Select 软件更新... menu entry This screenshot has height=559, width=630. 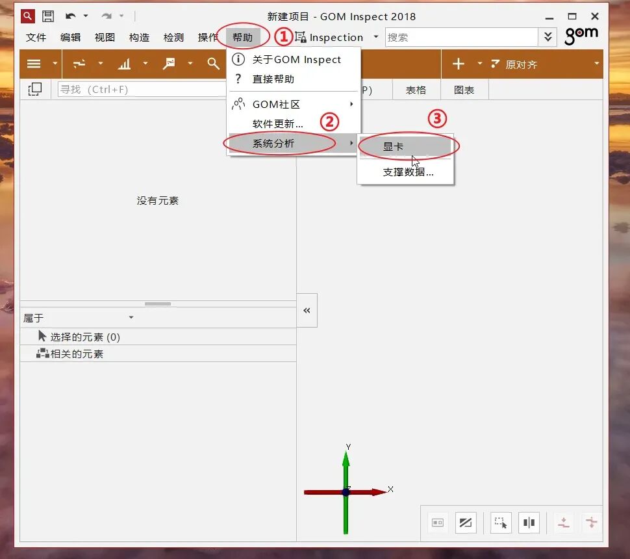click(x=294, y=123)
